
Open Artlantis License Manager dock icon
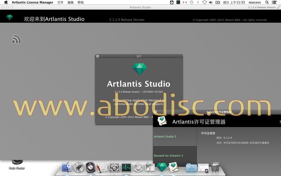point(173,167)
